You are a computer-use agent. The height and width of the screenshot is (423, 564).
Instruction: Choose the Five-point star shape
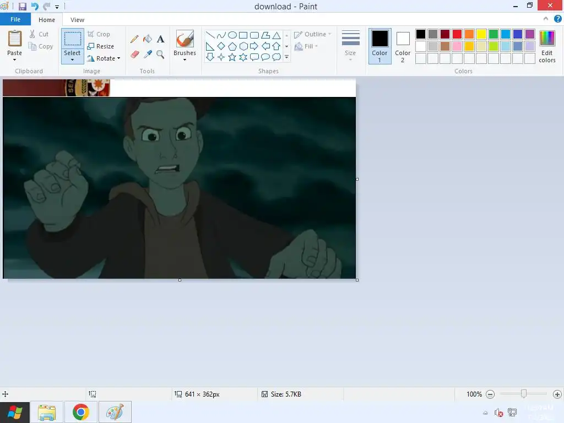pos(232,57)
